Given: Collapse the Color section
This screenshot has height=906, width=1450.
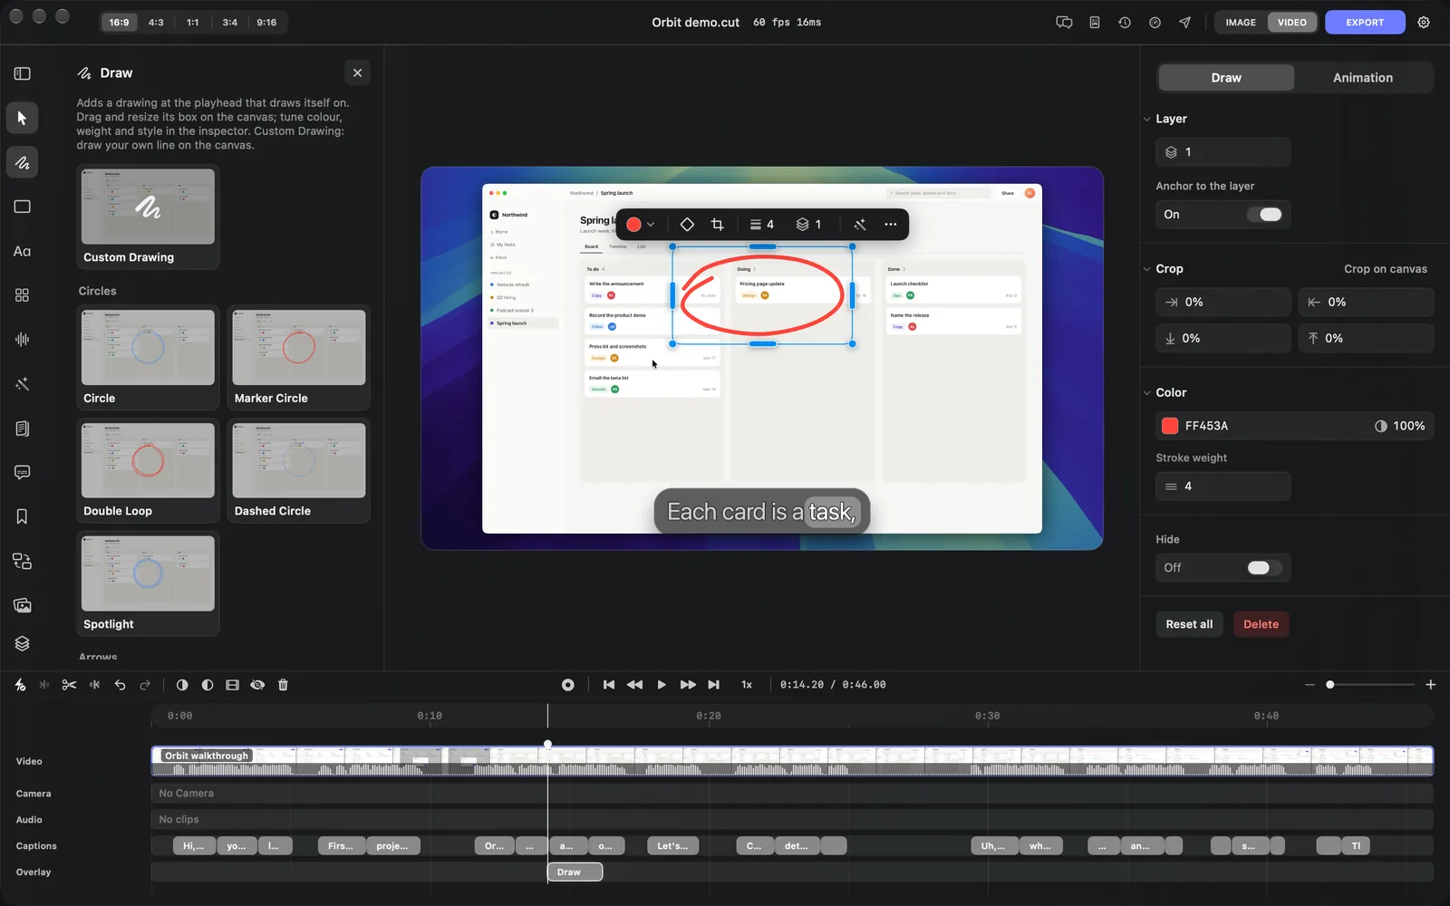Looking at the screenshot, I should click(1147, 392).
